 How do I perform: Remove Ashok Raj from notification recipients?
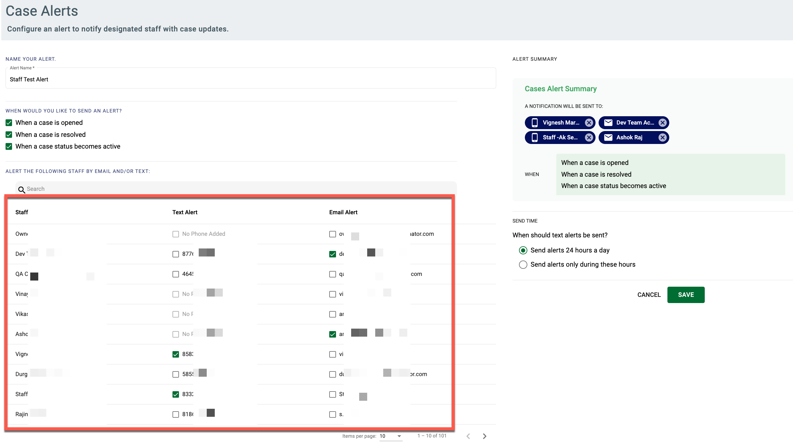click(x=662, y=137)
